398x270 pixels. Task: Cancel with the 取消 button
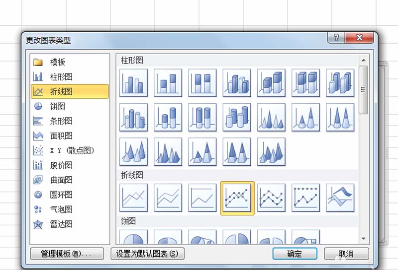(346, 254)
